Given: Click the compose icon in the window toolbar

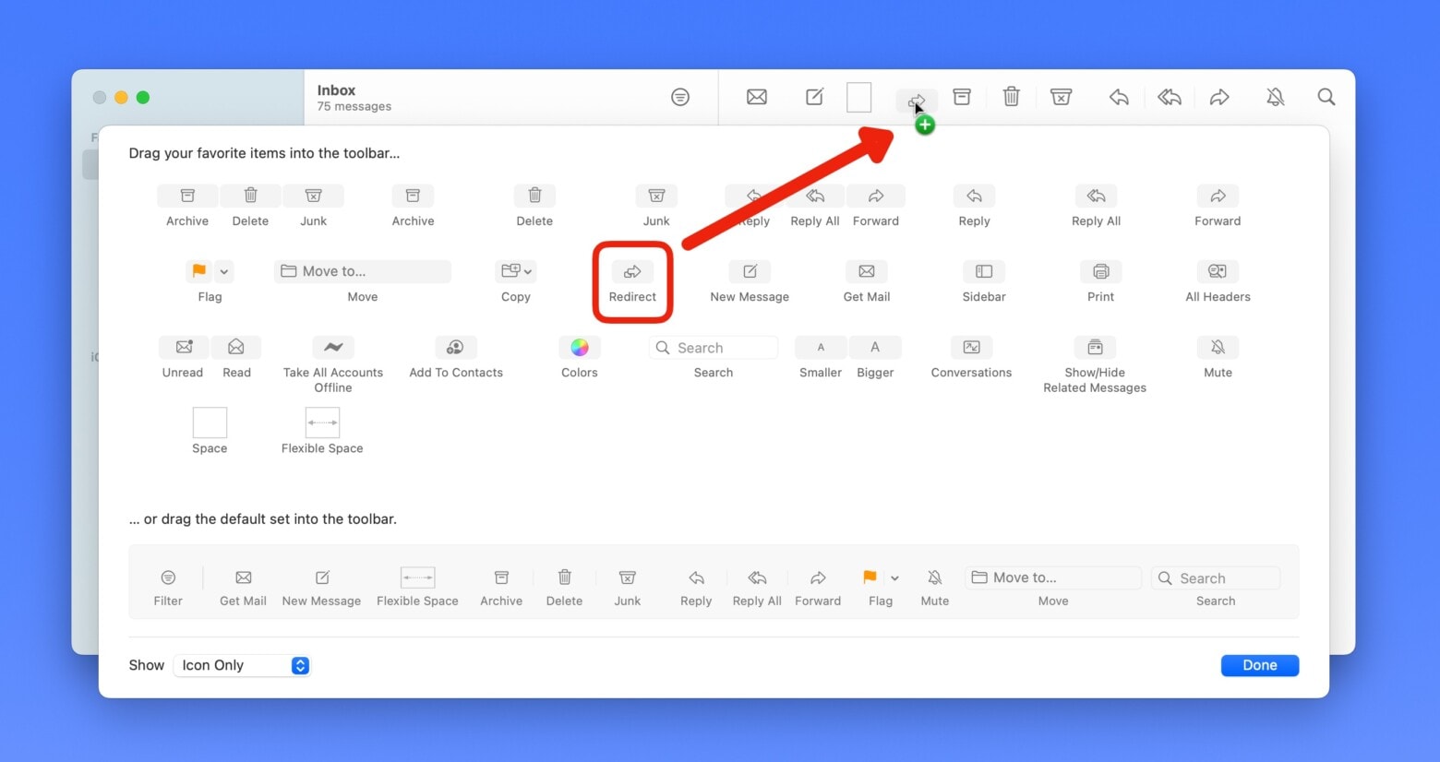Looking at the screenshot, I should [x=814, y=97].
